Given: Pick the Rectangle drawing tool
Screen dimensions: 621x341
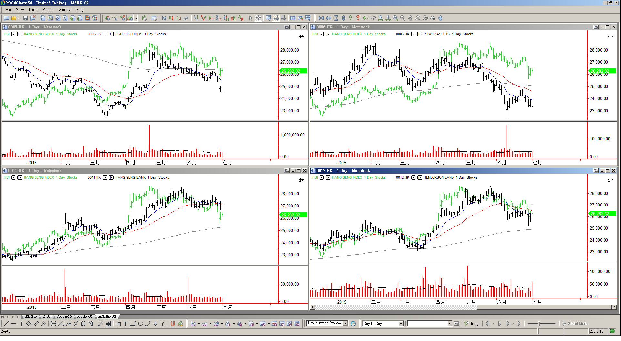Looking at the screenshot, I should (x=133, y=324).
